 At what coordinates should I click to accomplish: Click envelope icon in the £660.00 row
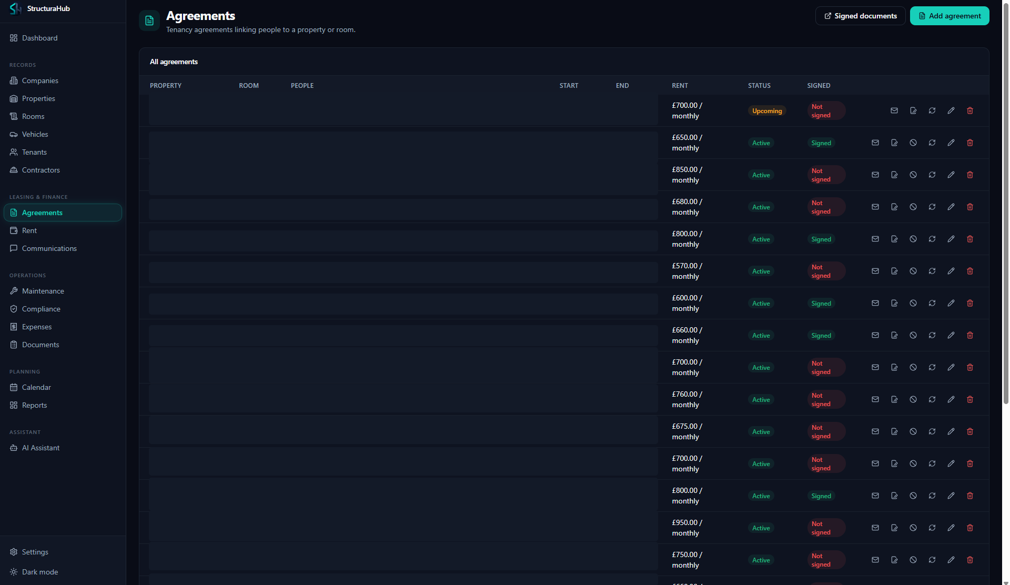click(875, 335)
